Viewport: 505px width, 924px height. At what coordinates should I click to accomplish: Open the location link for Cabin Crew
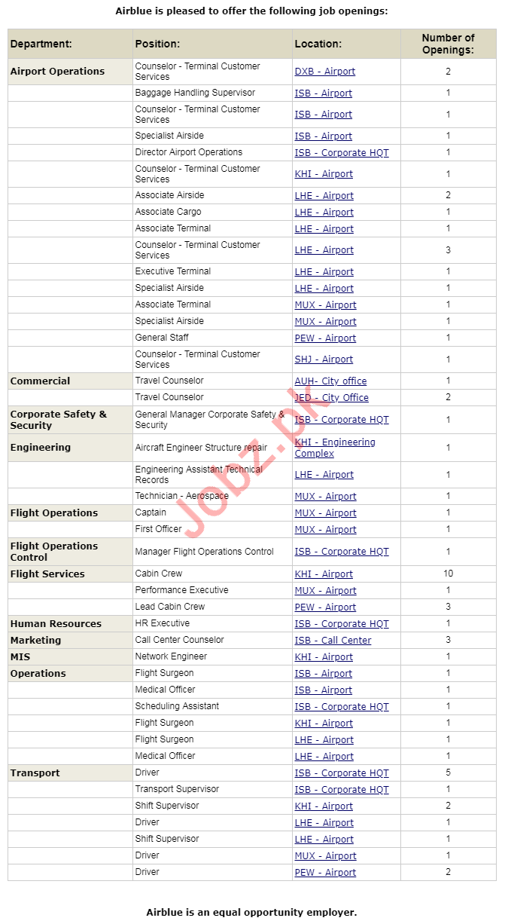click(x=324, y=574)
